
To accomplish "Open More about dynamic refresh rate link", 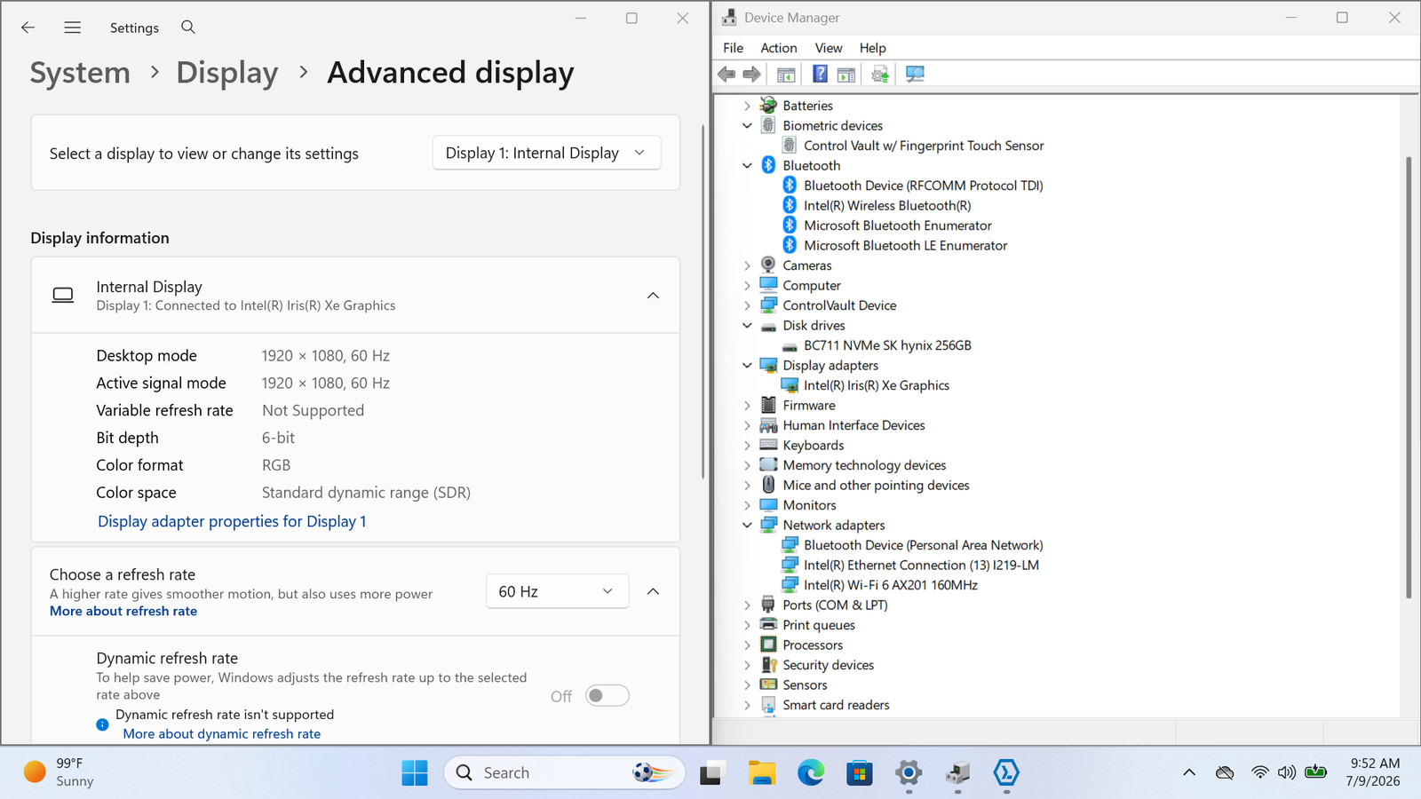I will click(x=222, y=734).
